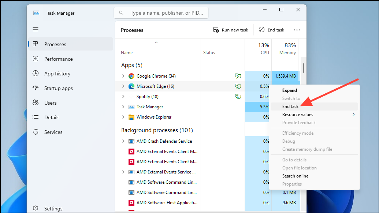Open Task Manager Settings gear

tap(36, 208)
